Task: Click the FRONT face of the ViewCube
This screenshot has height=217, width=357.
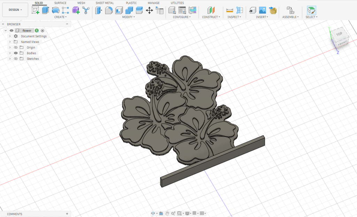Action: click(x=342, y=43)
